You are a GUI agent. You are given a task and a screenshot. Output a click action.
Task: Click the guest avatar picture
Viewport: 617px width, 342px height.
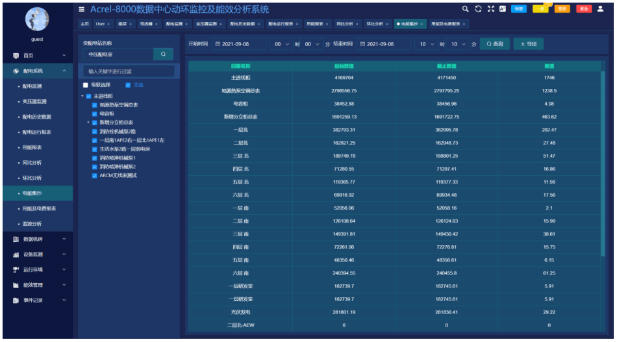pos(36,18)
